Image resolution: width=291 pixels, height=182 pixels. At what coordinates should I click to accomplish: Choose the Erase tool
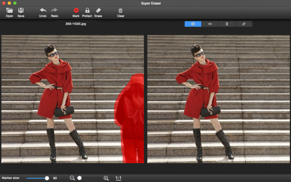point(98,11)
